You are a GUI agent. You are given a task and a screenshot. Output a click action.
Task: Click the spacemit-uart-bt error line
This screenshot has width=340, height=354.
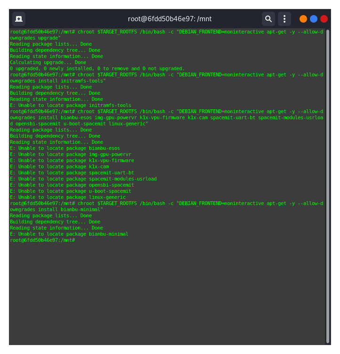coord(72,173)
